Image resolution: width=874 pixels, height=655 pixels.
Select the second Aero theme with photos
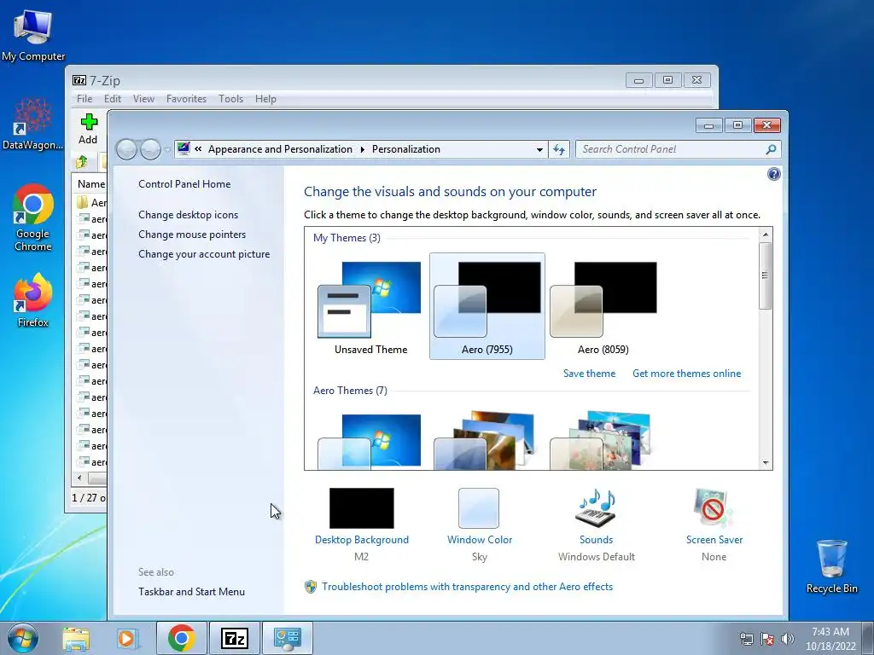(x=485, y=441)
